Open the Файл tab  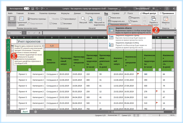pos(10,13)
